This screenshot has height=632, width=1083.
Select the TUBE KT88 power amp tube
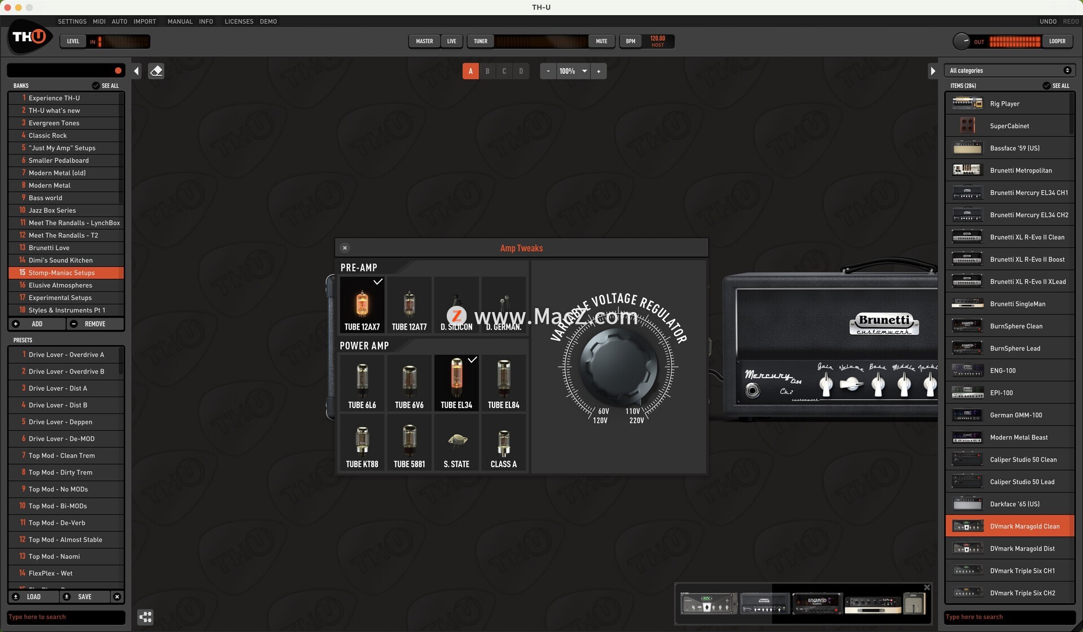[362, 442]
